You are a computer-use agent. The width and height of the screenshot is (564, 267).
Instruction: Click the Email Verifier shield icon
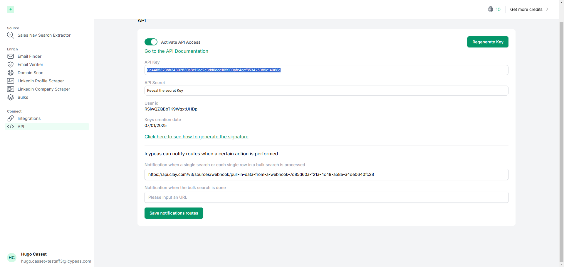coord(11,64)
